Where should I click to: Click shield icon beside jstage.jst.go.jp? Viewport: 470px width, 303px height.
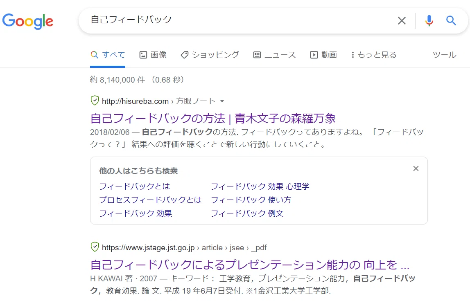[95, 247]
